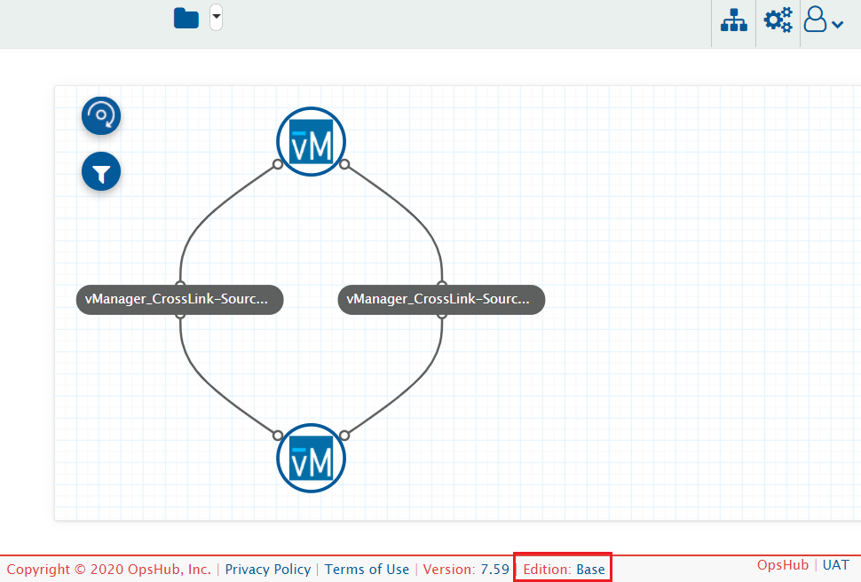861x582 pixels.
Task: Open the Privacy Policy link
Action: (268, 570)
